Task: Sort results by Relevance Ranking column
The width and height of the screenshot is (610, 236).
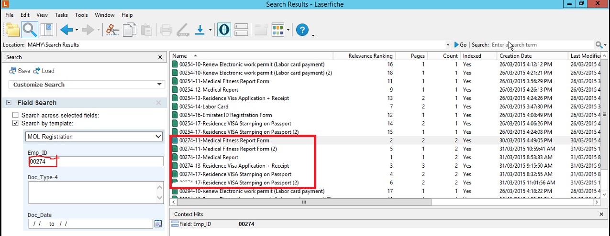Action: click(370, 56)
